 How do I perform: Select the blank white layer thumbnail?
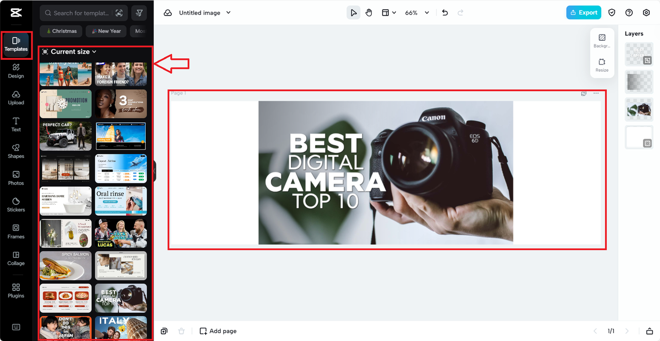click(x=639, y=137)
